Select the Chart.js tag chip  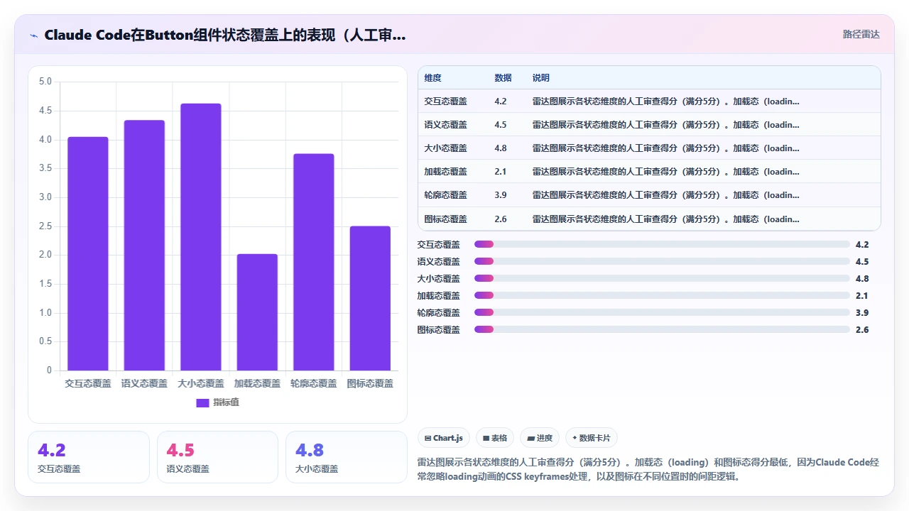point(444,438)
